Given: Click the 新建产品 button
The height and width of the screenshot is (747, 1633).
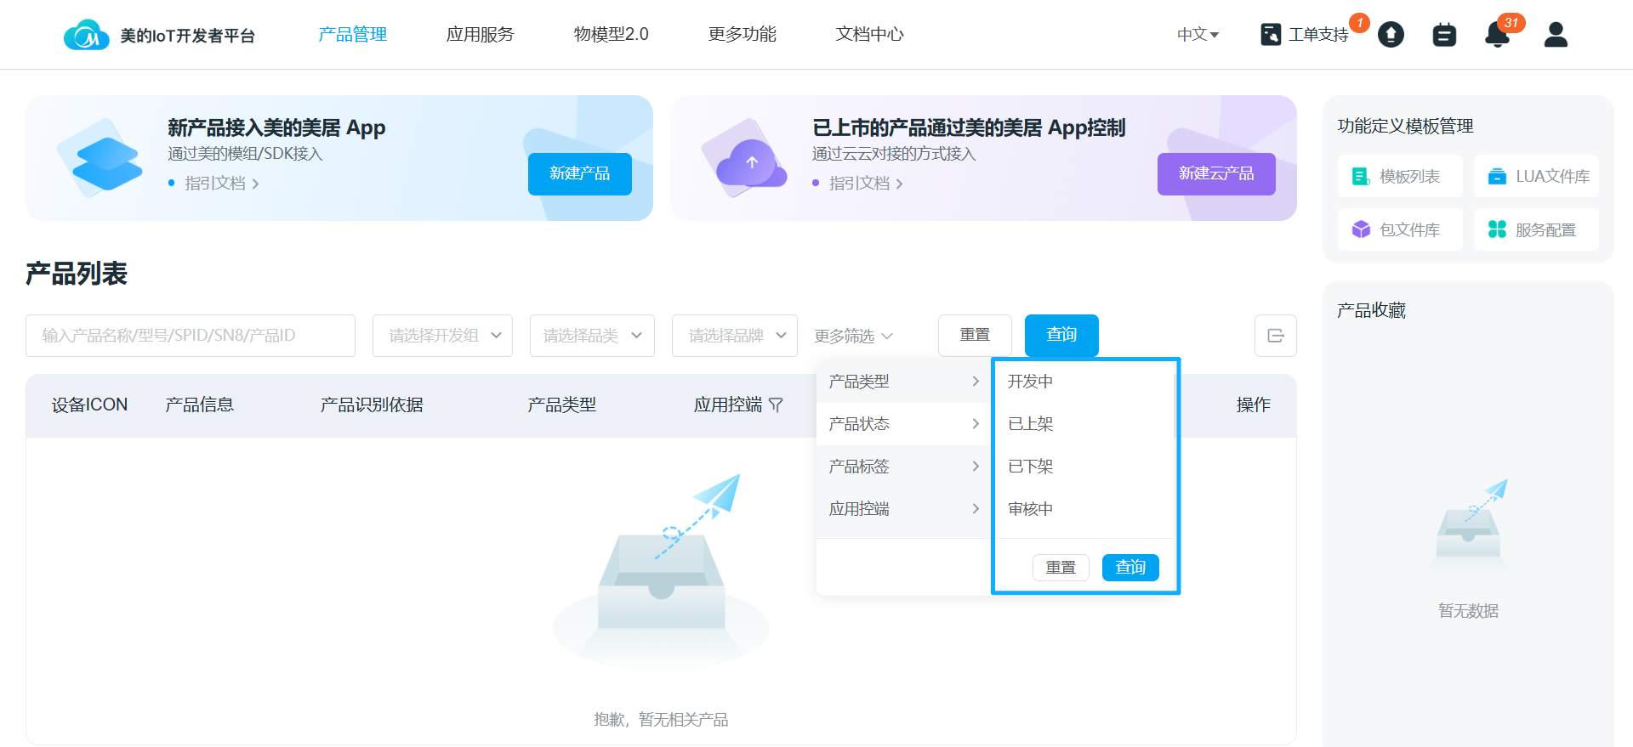Looking at the screenshot, I should coord(579,174).
